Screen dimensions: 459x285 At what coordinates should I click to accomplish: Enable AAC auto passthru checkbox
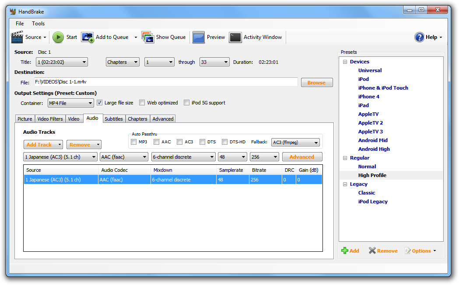point(157,142)
